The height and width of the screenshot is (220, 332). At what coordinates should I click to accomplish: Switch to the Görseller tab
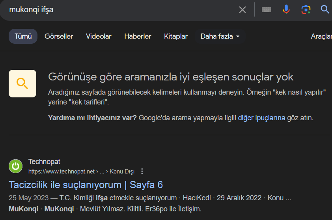click(x=59, y=36)
